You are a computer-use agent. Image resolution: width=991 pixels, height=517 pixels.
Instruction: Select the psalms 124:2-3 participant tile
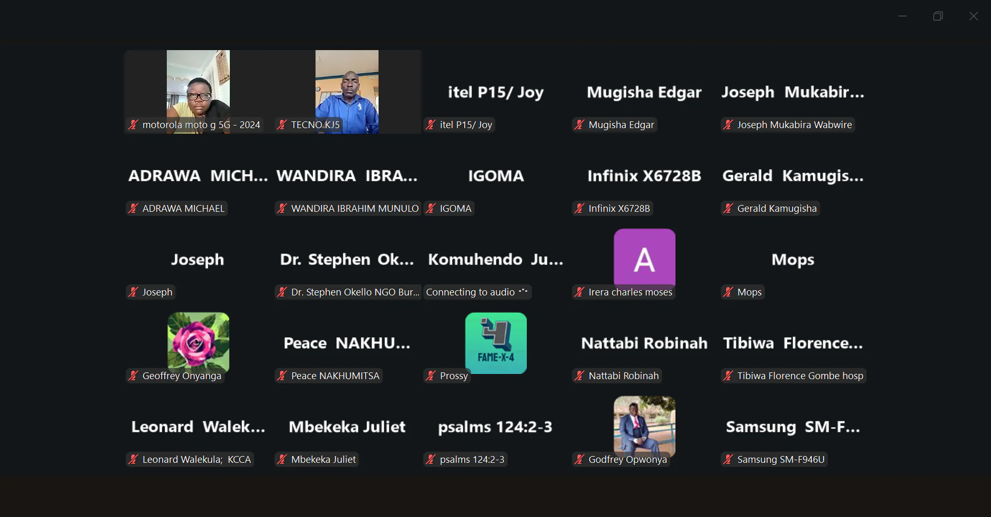pos(495,427)
